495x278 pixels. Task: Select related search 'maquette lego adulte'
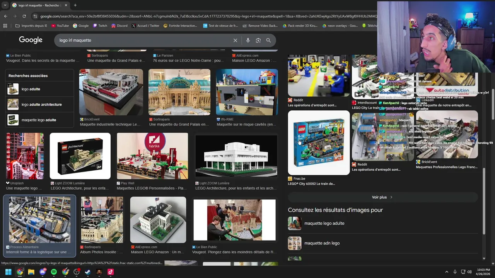coord(39,120)
